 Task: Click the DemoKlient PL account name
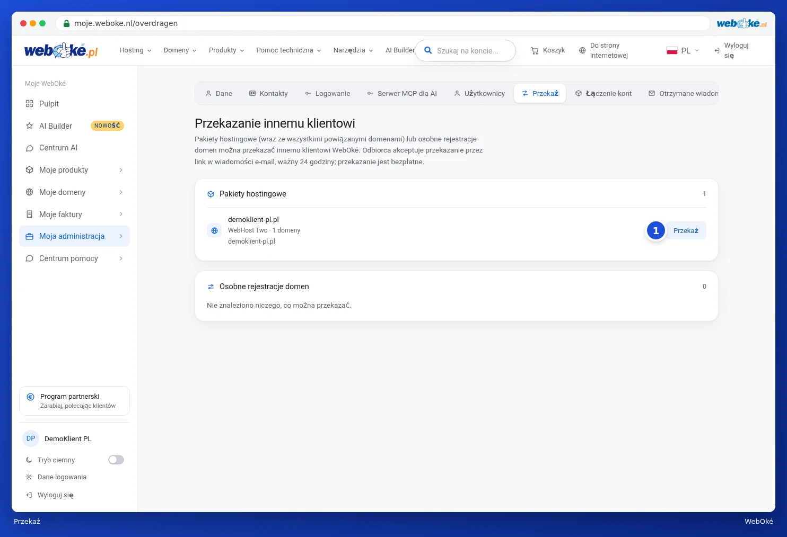point(68,439)
